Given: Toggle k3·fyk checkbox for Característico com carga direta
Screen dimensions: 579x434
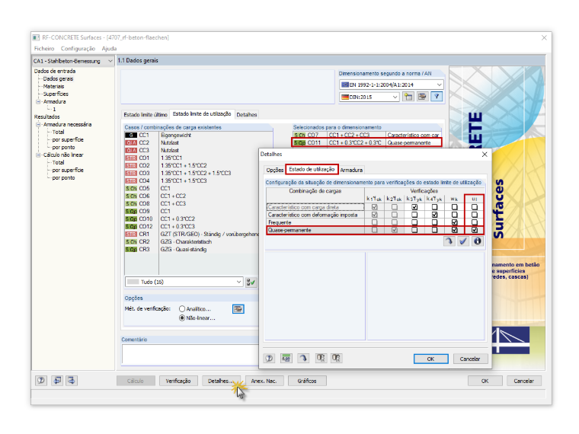Looking at the screenshot, I should 414,207.
